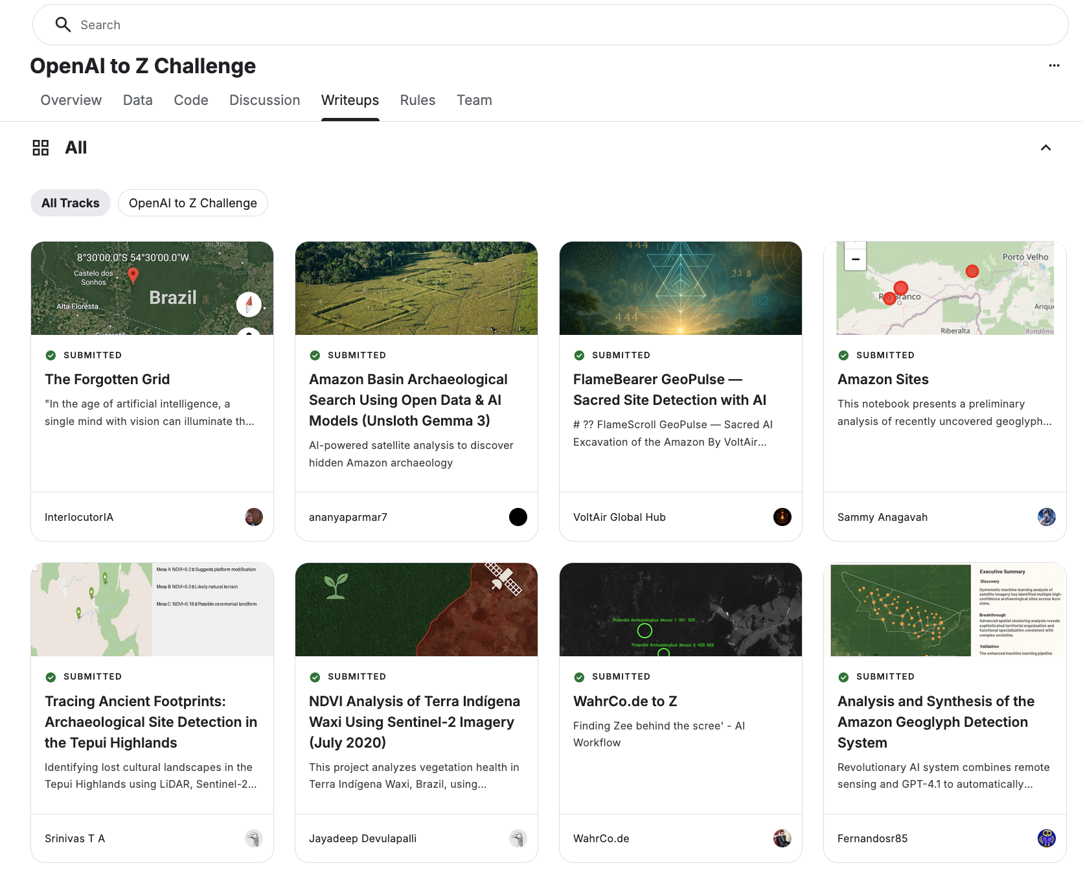Viewport: 1083px width, 872px height.
Task: Click Jayadeep Devulapalli's avatar
Action: pyautogui.click(x=518, y=838)
